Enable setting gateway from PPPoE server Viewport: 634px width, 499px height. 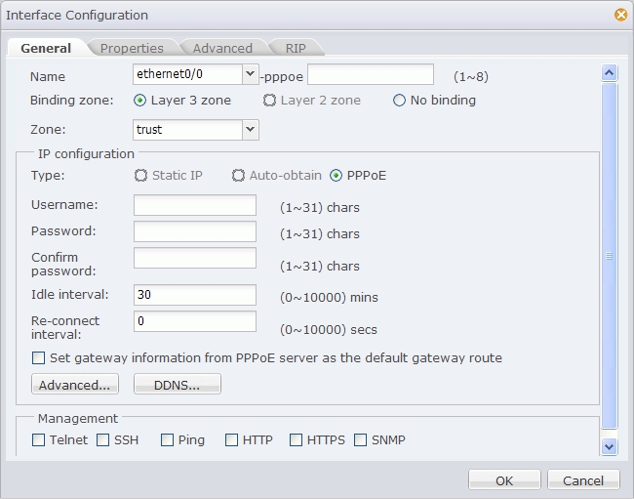[39, 358]
